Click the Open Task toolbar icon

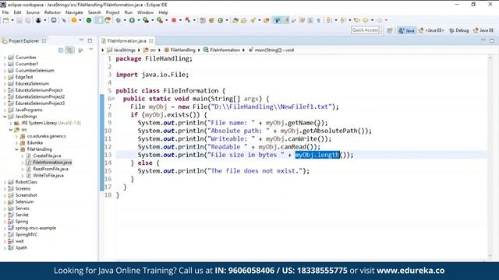[x=244, y=20]
